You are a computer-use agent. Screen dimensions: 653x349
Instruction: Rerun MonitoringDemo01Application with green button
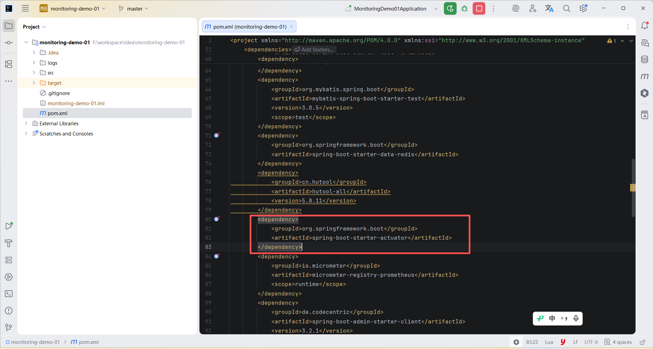tap(450, 9)
